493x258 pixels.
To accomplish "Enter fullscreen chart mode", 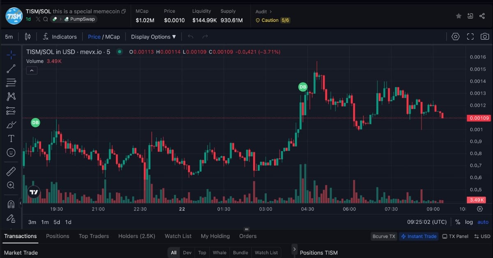I will pyautogui.click(x=470, y=37).
